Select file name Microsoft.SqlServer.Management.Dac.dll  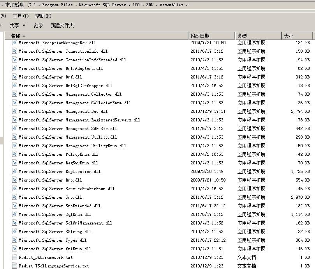click(x=63, y=111)
